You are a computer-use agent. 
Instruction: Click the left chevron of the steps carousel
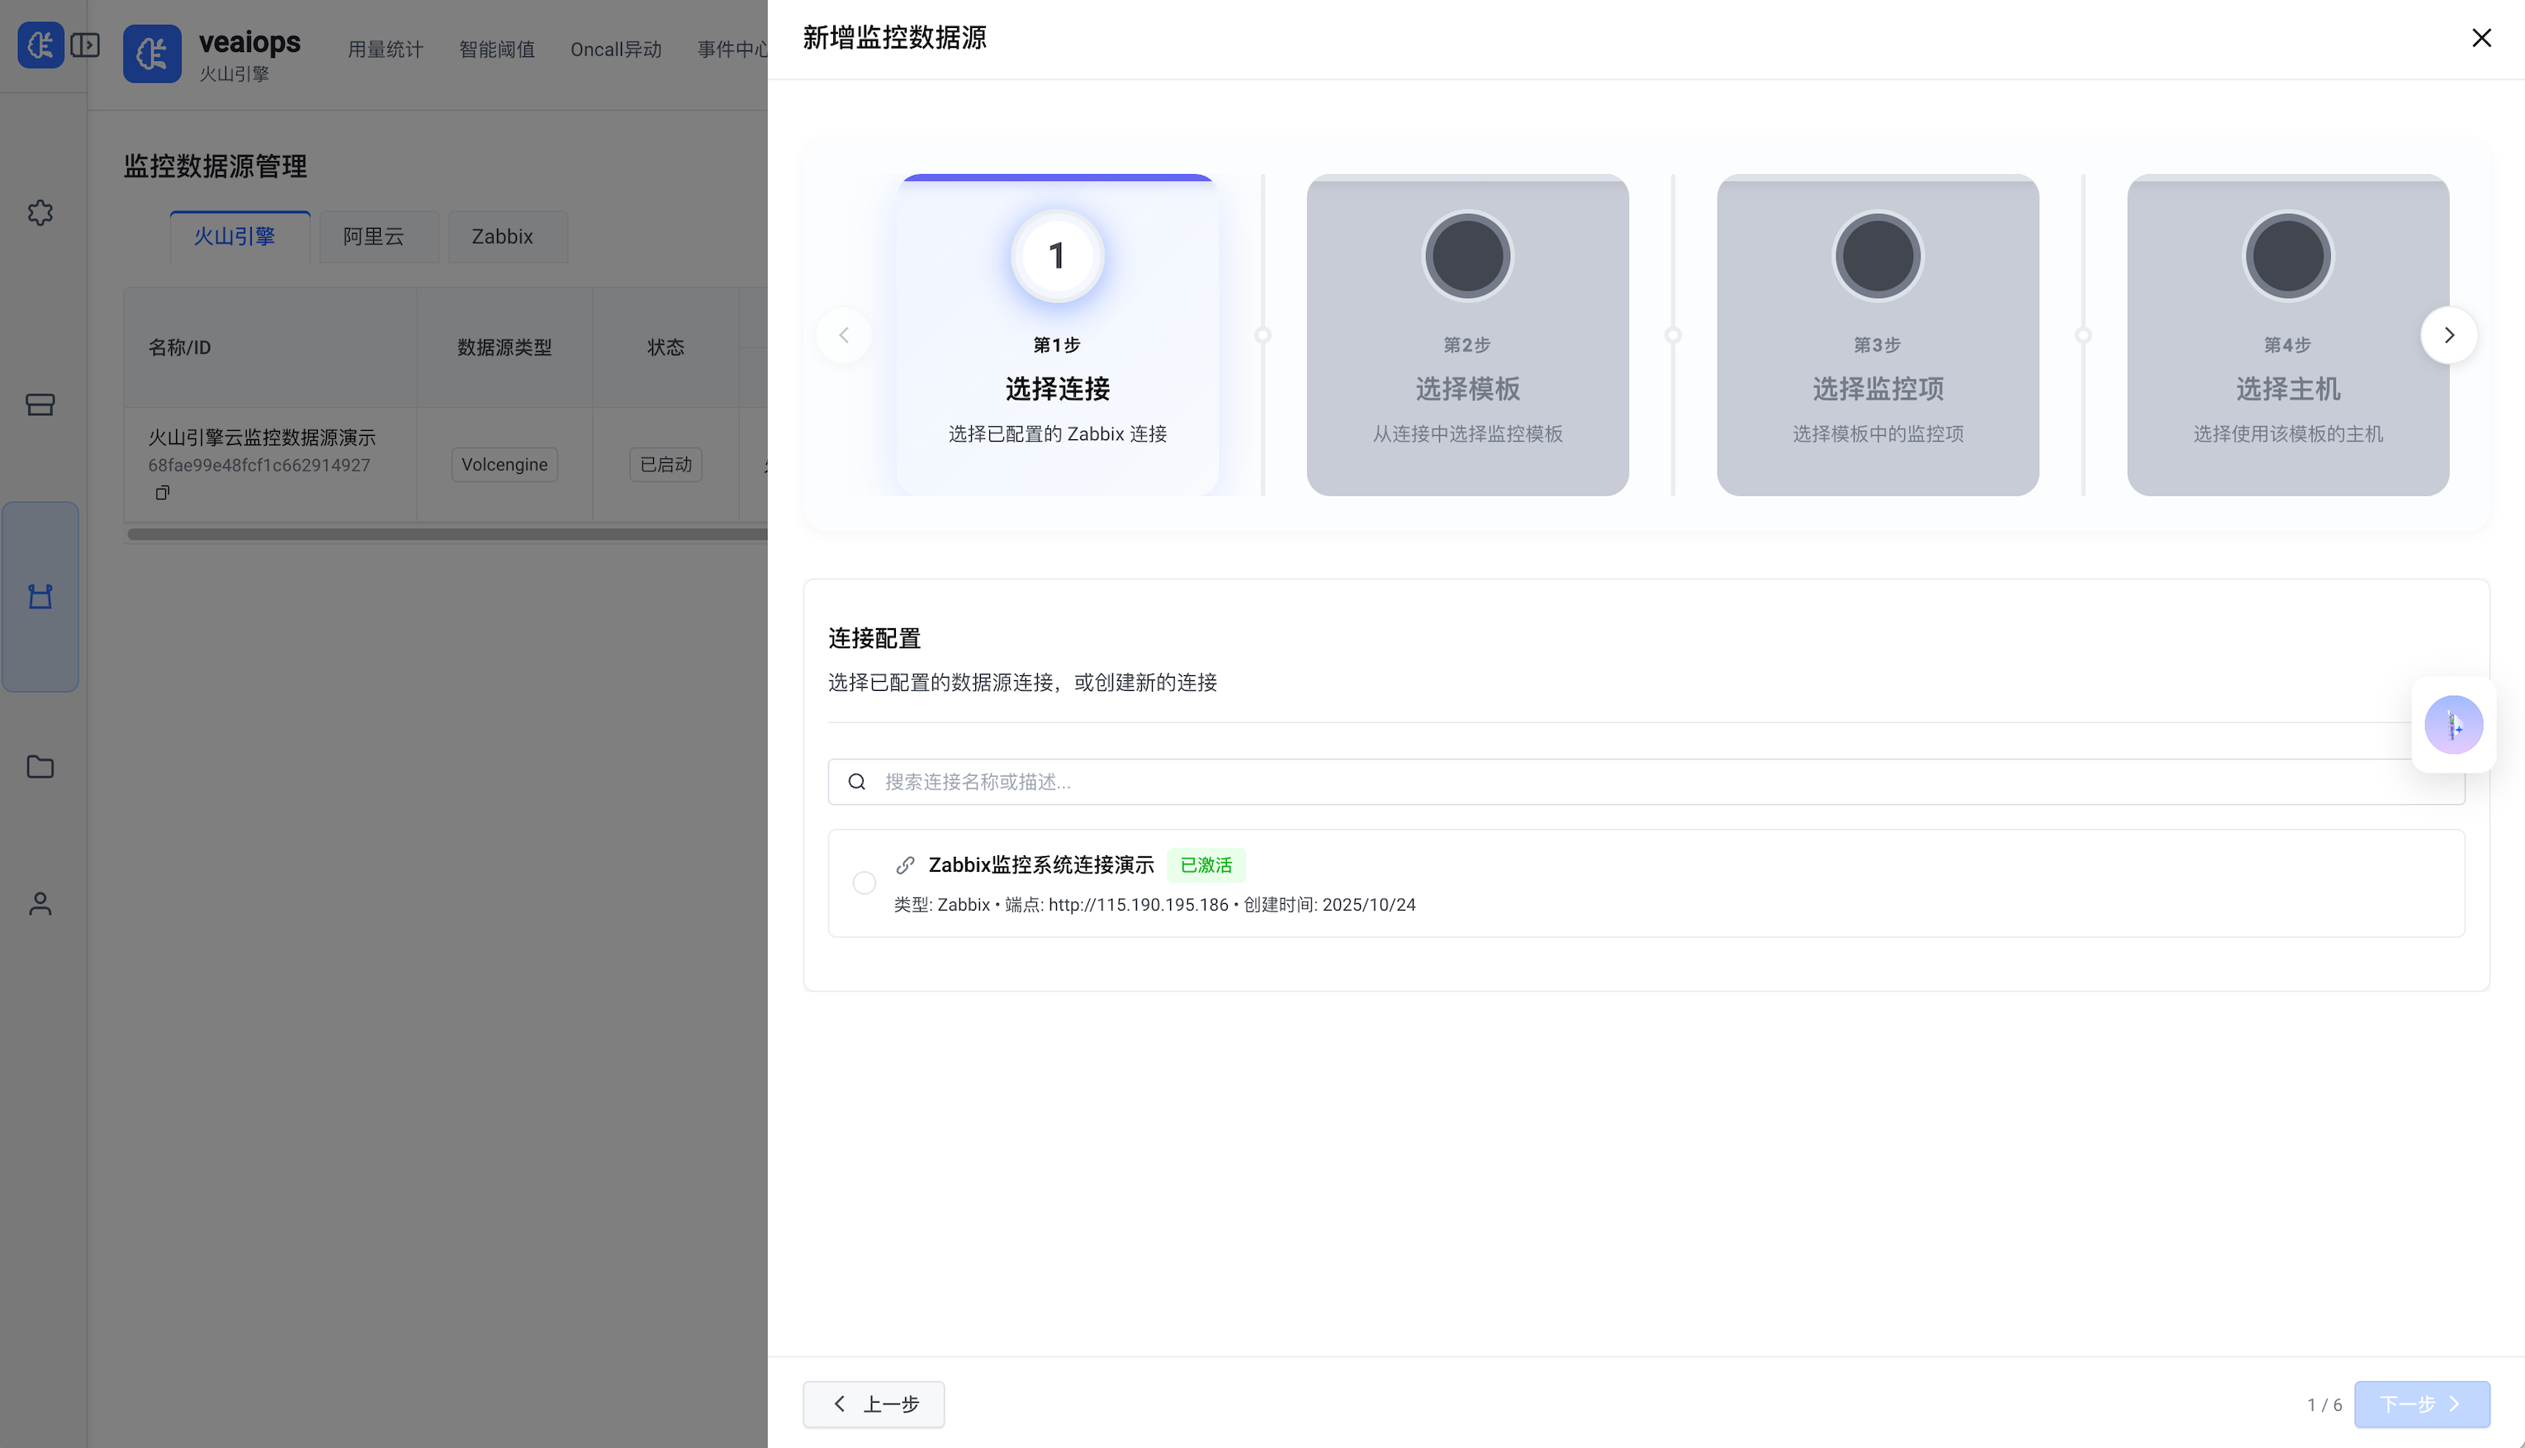coord(843,334)
